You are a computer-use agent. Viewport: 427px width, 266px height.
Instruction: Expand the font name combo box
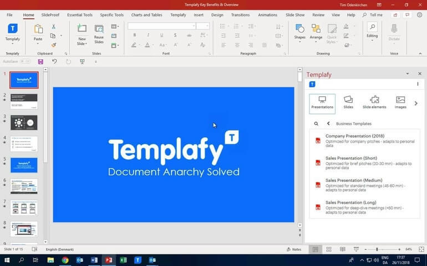194,26
